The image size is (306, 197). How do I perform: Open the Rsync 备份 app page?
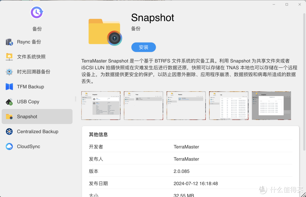29,42
